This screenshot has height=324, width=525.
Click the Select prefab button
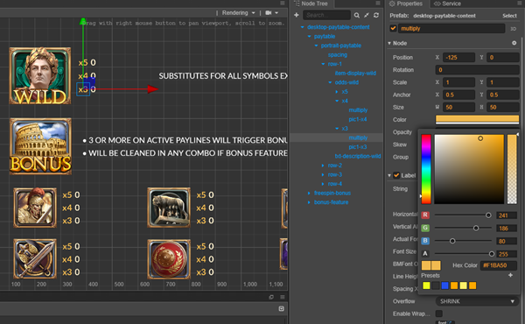tap(509, 16)
